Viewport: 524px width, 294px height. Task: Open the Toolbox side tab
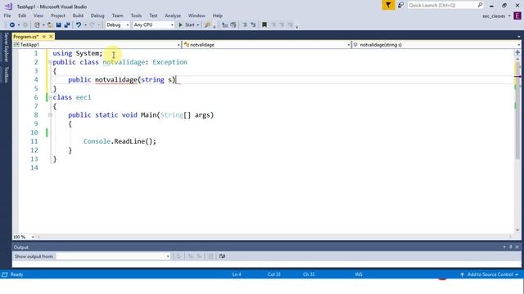tap(6, 74)
